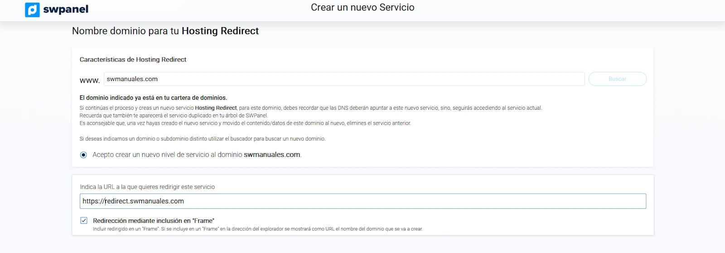Screen dimensions: 725x253
Task: Click the bold "El dominio indicado ya está" notice
Action: (x=153, y=98)
